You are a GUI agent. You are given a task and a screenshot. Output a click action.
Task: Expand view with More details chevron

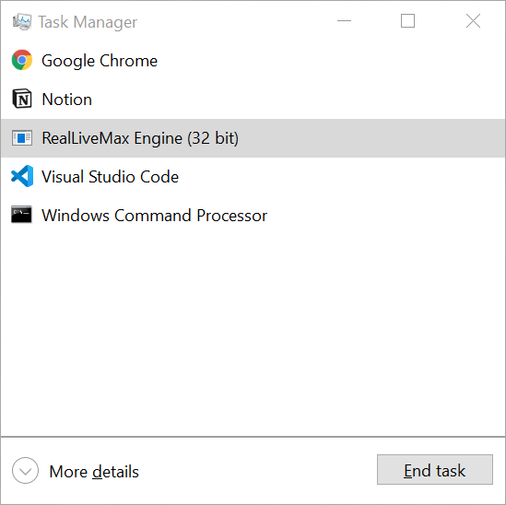coord(25,471)
